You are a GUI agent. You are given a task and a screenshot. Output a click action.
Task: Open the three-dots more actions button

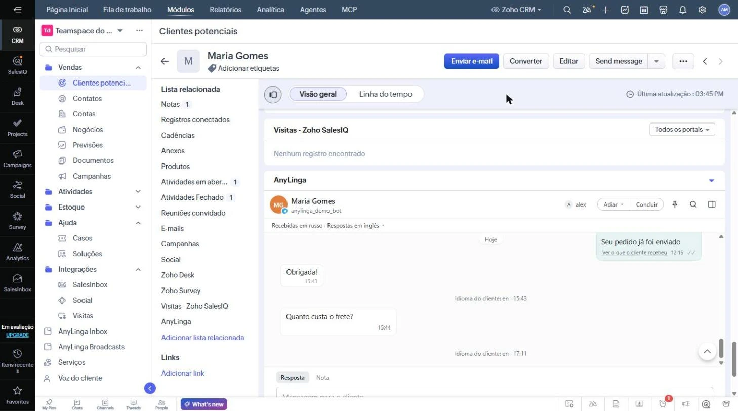point(683,61)
